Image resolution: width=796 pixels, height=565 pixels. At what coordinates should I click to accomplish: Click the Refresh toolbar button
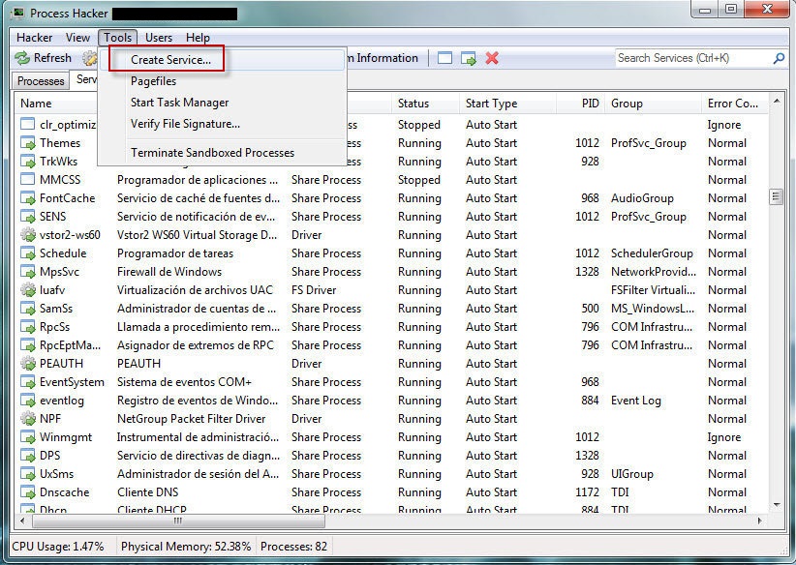click(44, 58)
